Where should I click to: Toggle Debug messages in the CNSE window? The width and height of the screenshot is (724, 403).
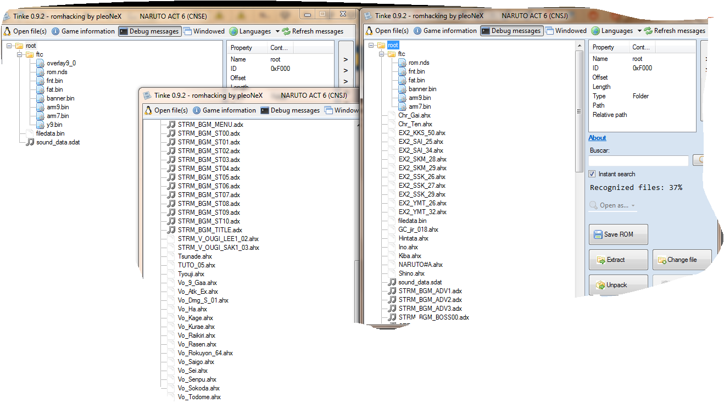coord(149,31)
